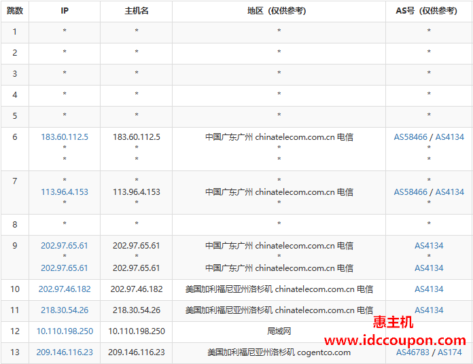Click the AS号 (仅供参考) column header
The width and height of the screenshot is (473, 364).
pyautogui.click(x=429, y=11)
